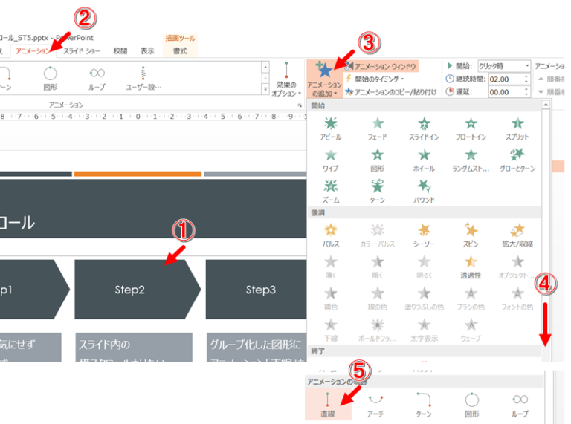The image size is (571, 424).
Task: Toggle the アニメーション ウィンドウ pane
Action: point(380,66)
